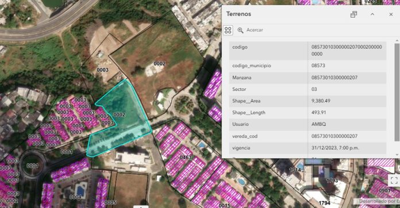Select the Manzana row value

point(334,78)
